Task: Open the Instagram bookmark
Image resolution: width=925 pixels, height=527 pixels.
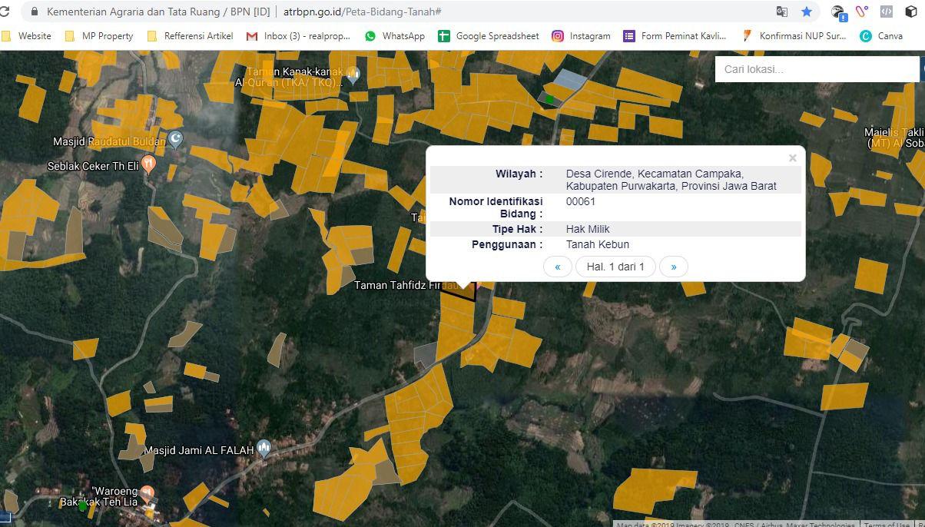Action: (582, 36)
